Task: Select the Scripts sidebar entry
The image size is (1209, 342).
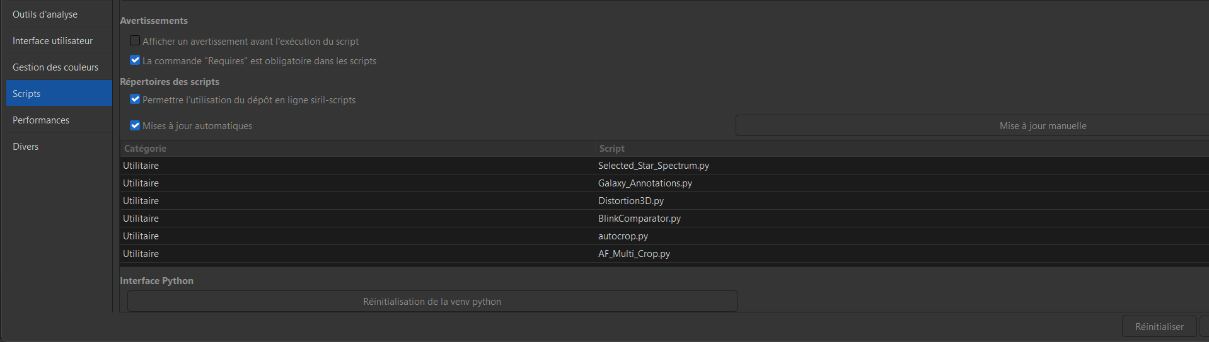Action: point(26,93)
